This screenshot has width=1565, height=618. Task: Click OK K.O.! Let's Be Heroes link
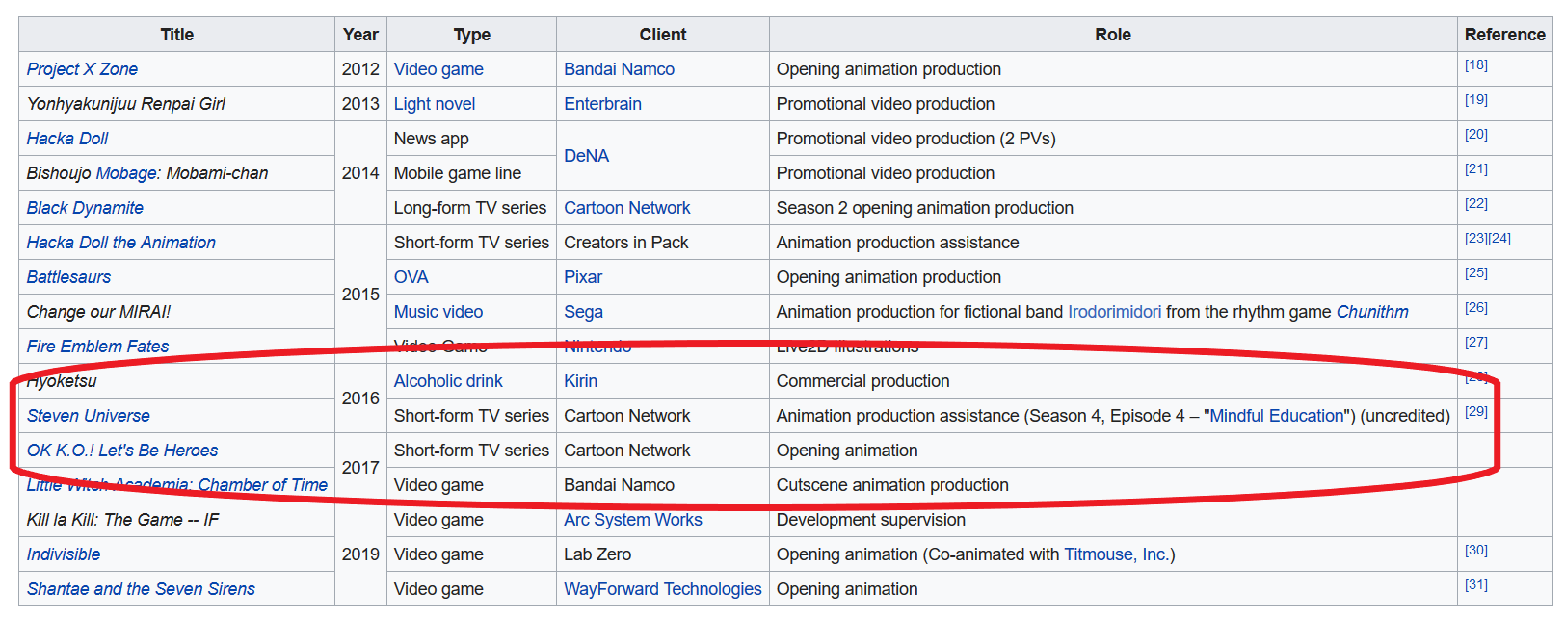122,451
